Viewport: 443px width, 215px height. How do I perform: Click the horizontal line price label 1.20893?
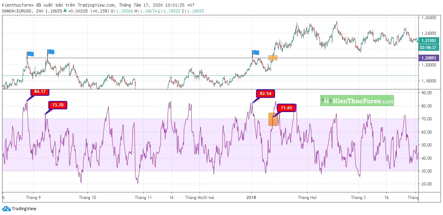(429, 58)
